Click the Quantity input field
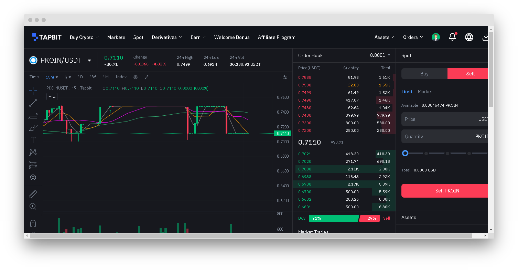518x273 pixels. (445, 136)
